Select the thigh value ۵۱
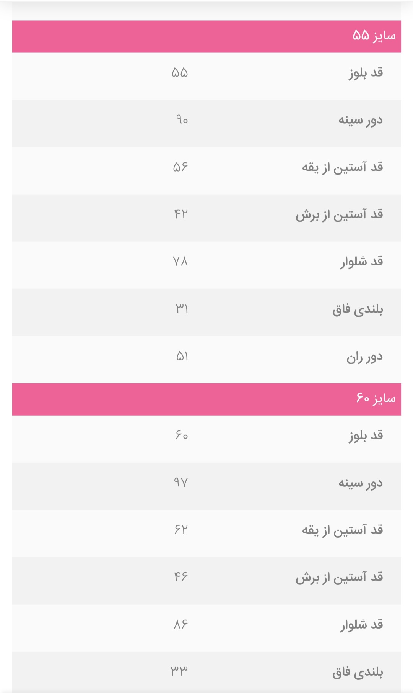The width and height of the screenshot is (413, 694). coord(182,357)
